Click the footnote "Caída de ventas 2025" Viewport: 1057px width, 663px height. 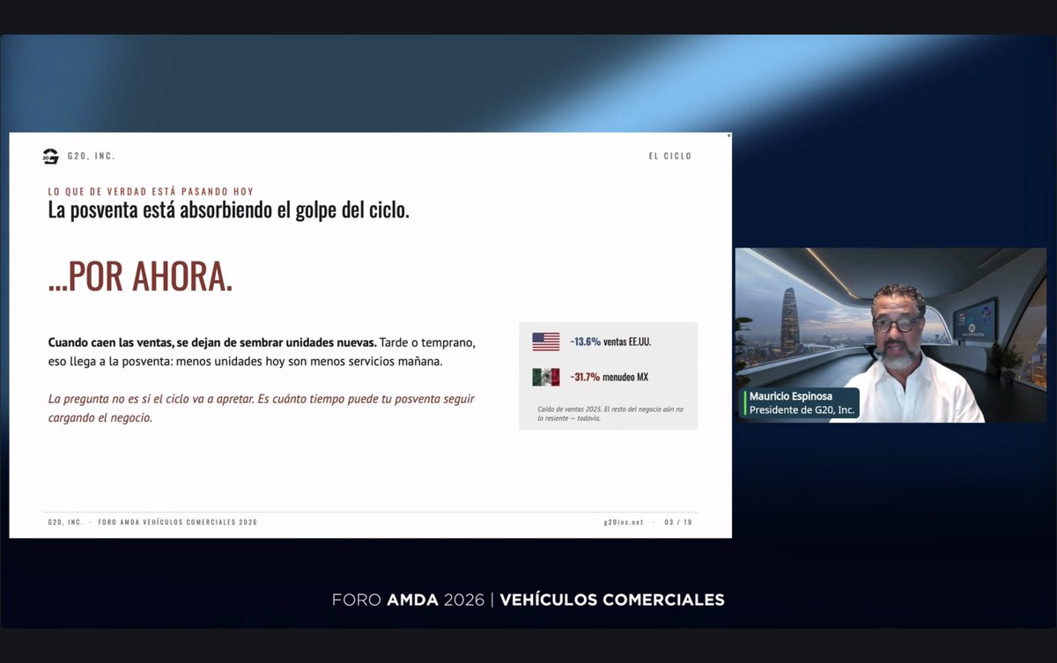570,409
